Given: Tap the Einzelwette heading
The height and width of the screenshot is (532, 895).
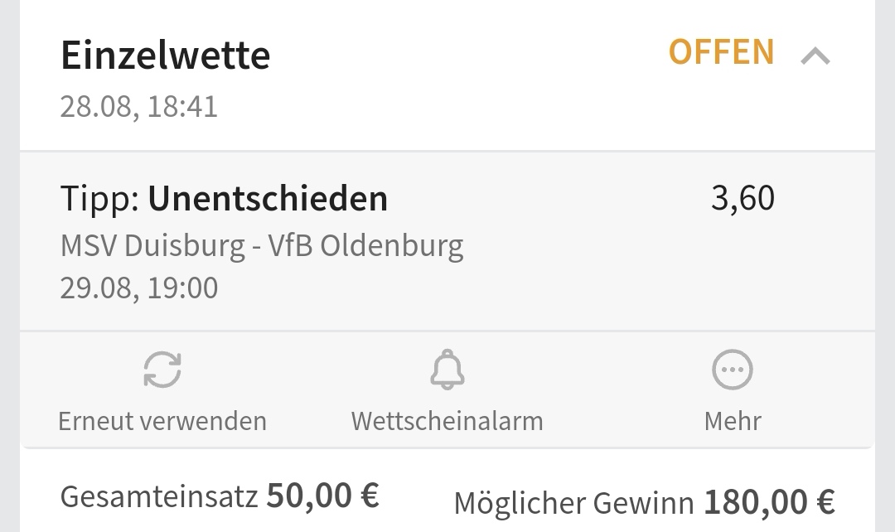Looking at the screenshot, I should pyautogui.click(x=166, y=56).
